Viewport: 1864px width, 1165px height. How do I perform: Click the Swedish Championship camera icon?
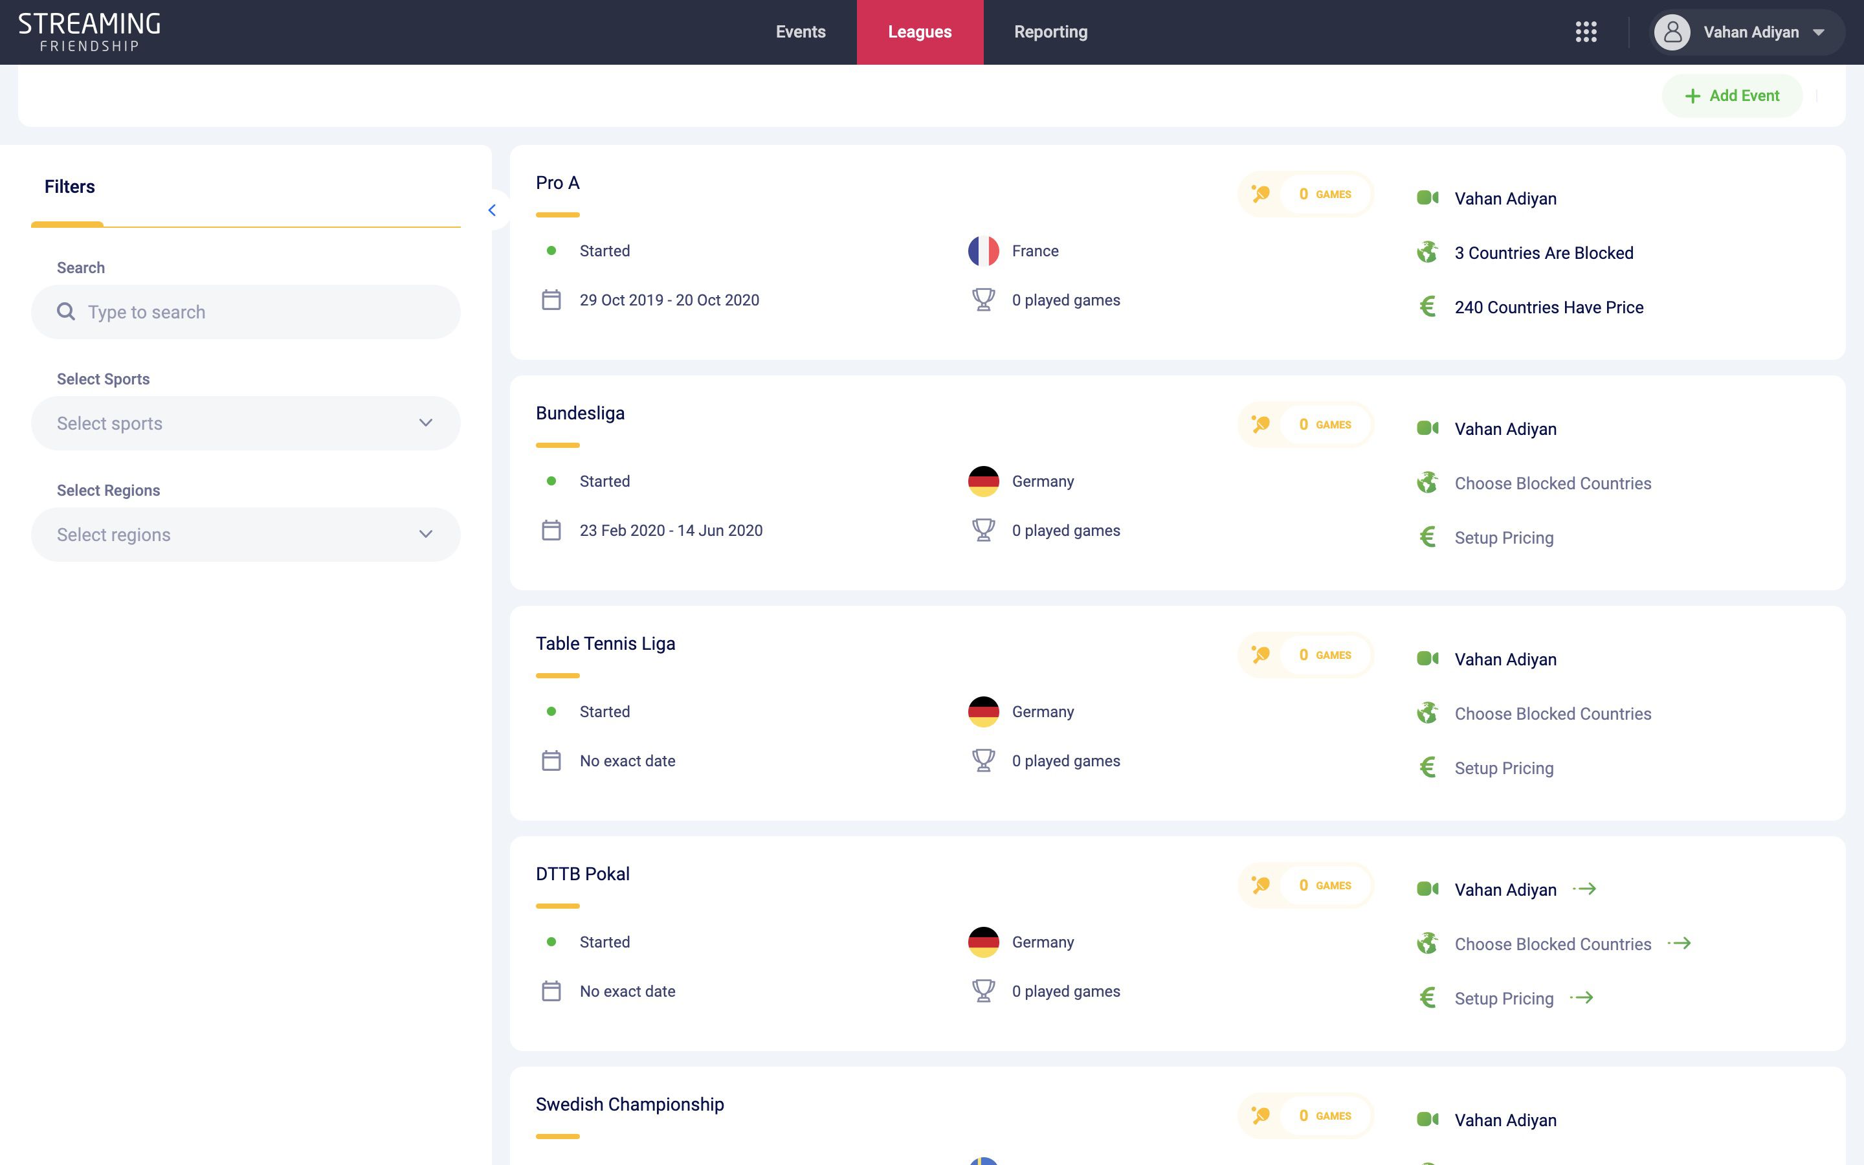coord(1427,1120)
